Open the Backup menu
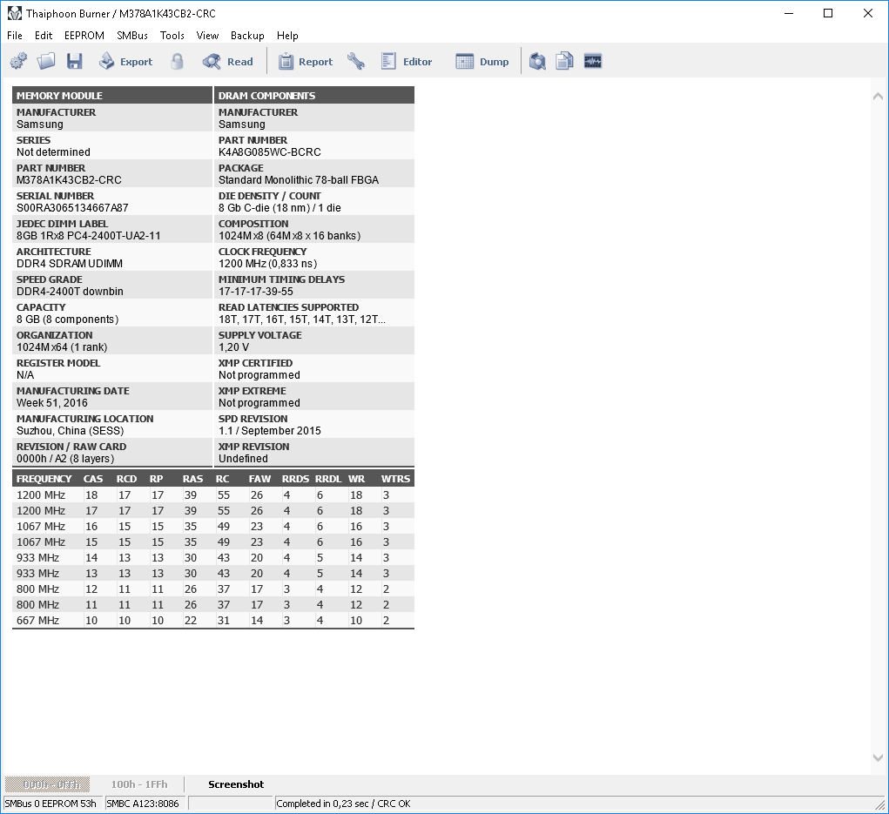Screen dimensions: 889x814 coord(247,36)
